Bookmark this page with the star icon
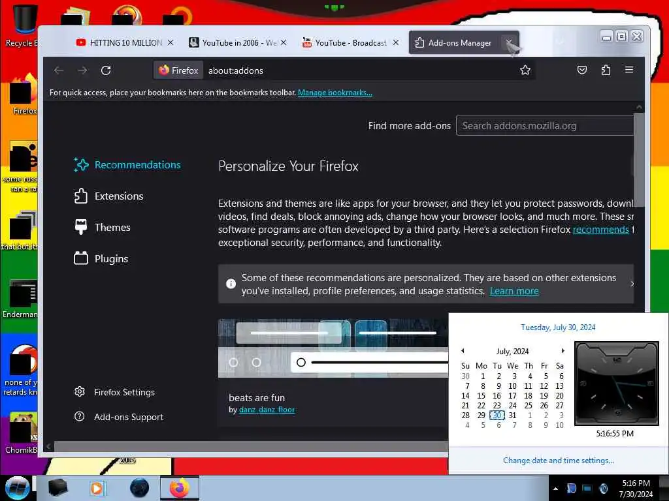Viewport: 669px width, 501px height. [525, 70]
